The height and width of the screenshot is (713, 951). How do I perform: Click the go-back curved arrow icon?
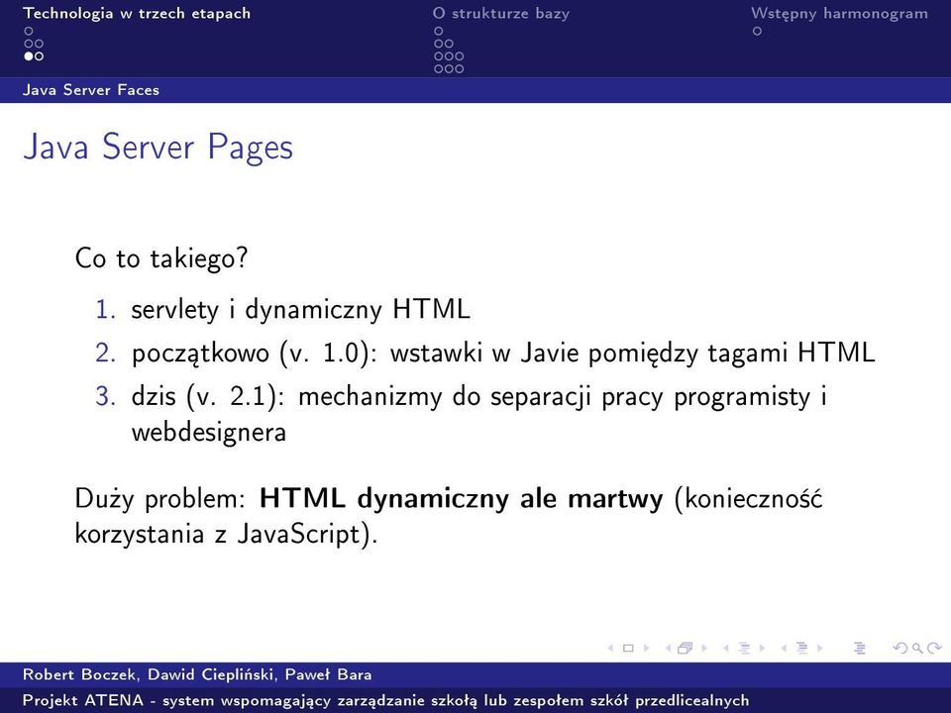(900, 648)
